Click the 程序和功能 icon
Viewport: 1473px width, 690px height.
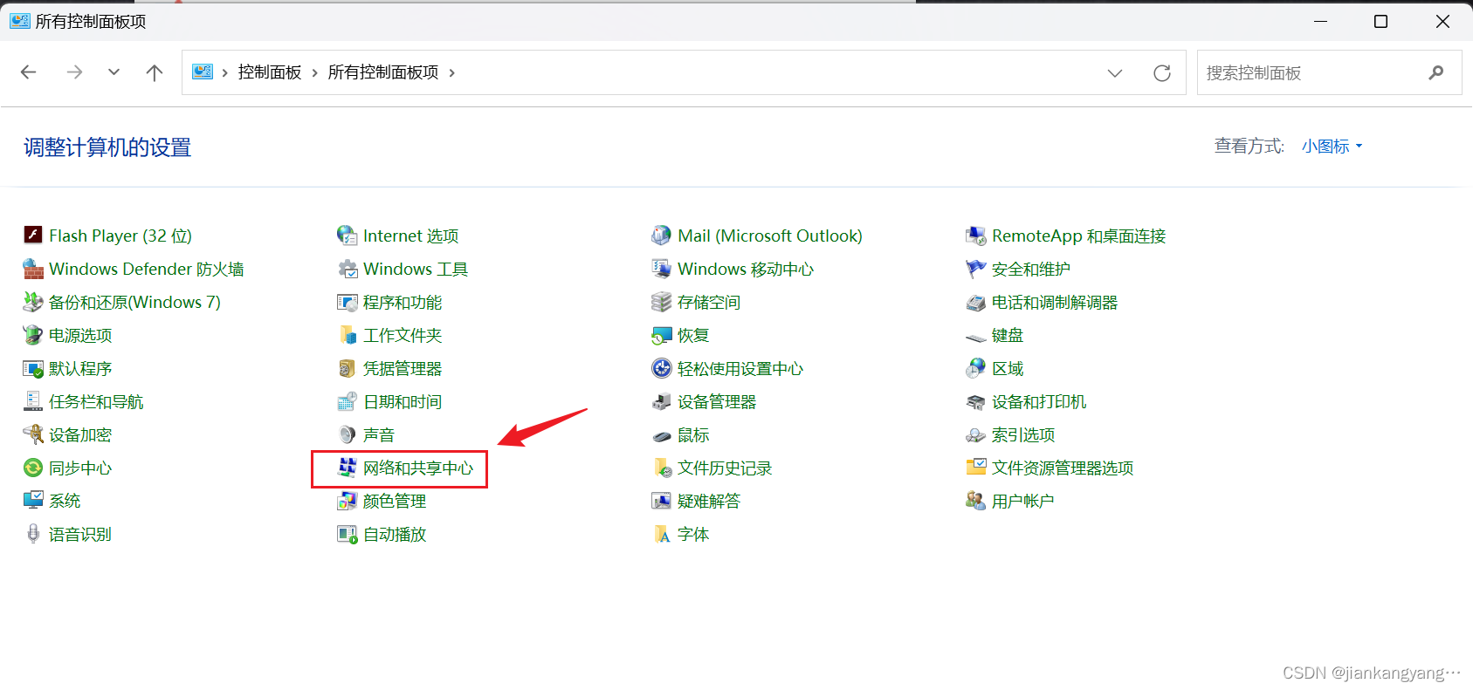click(x=348, y=302)
